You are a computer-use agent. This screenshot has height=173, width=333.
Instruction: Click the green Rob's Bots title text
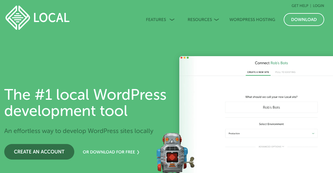[279, 63]
